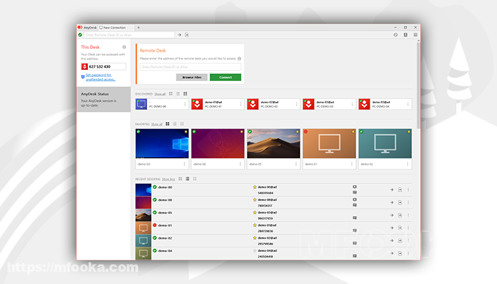Toggle favorite star for demo-04@ad session
This screenshot has width=497, height=284.
click(255, 251)
